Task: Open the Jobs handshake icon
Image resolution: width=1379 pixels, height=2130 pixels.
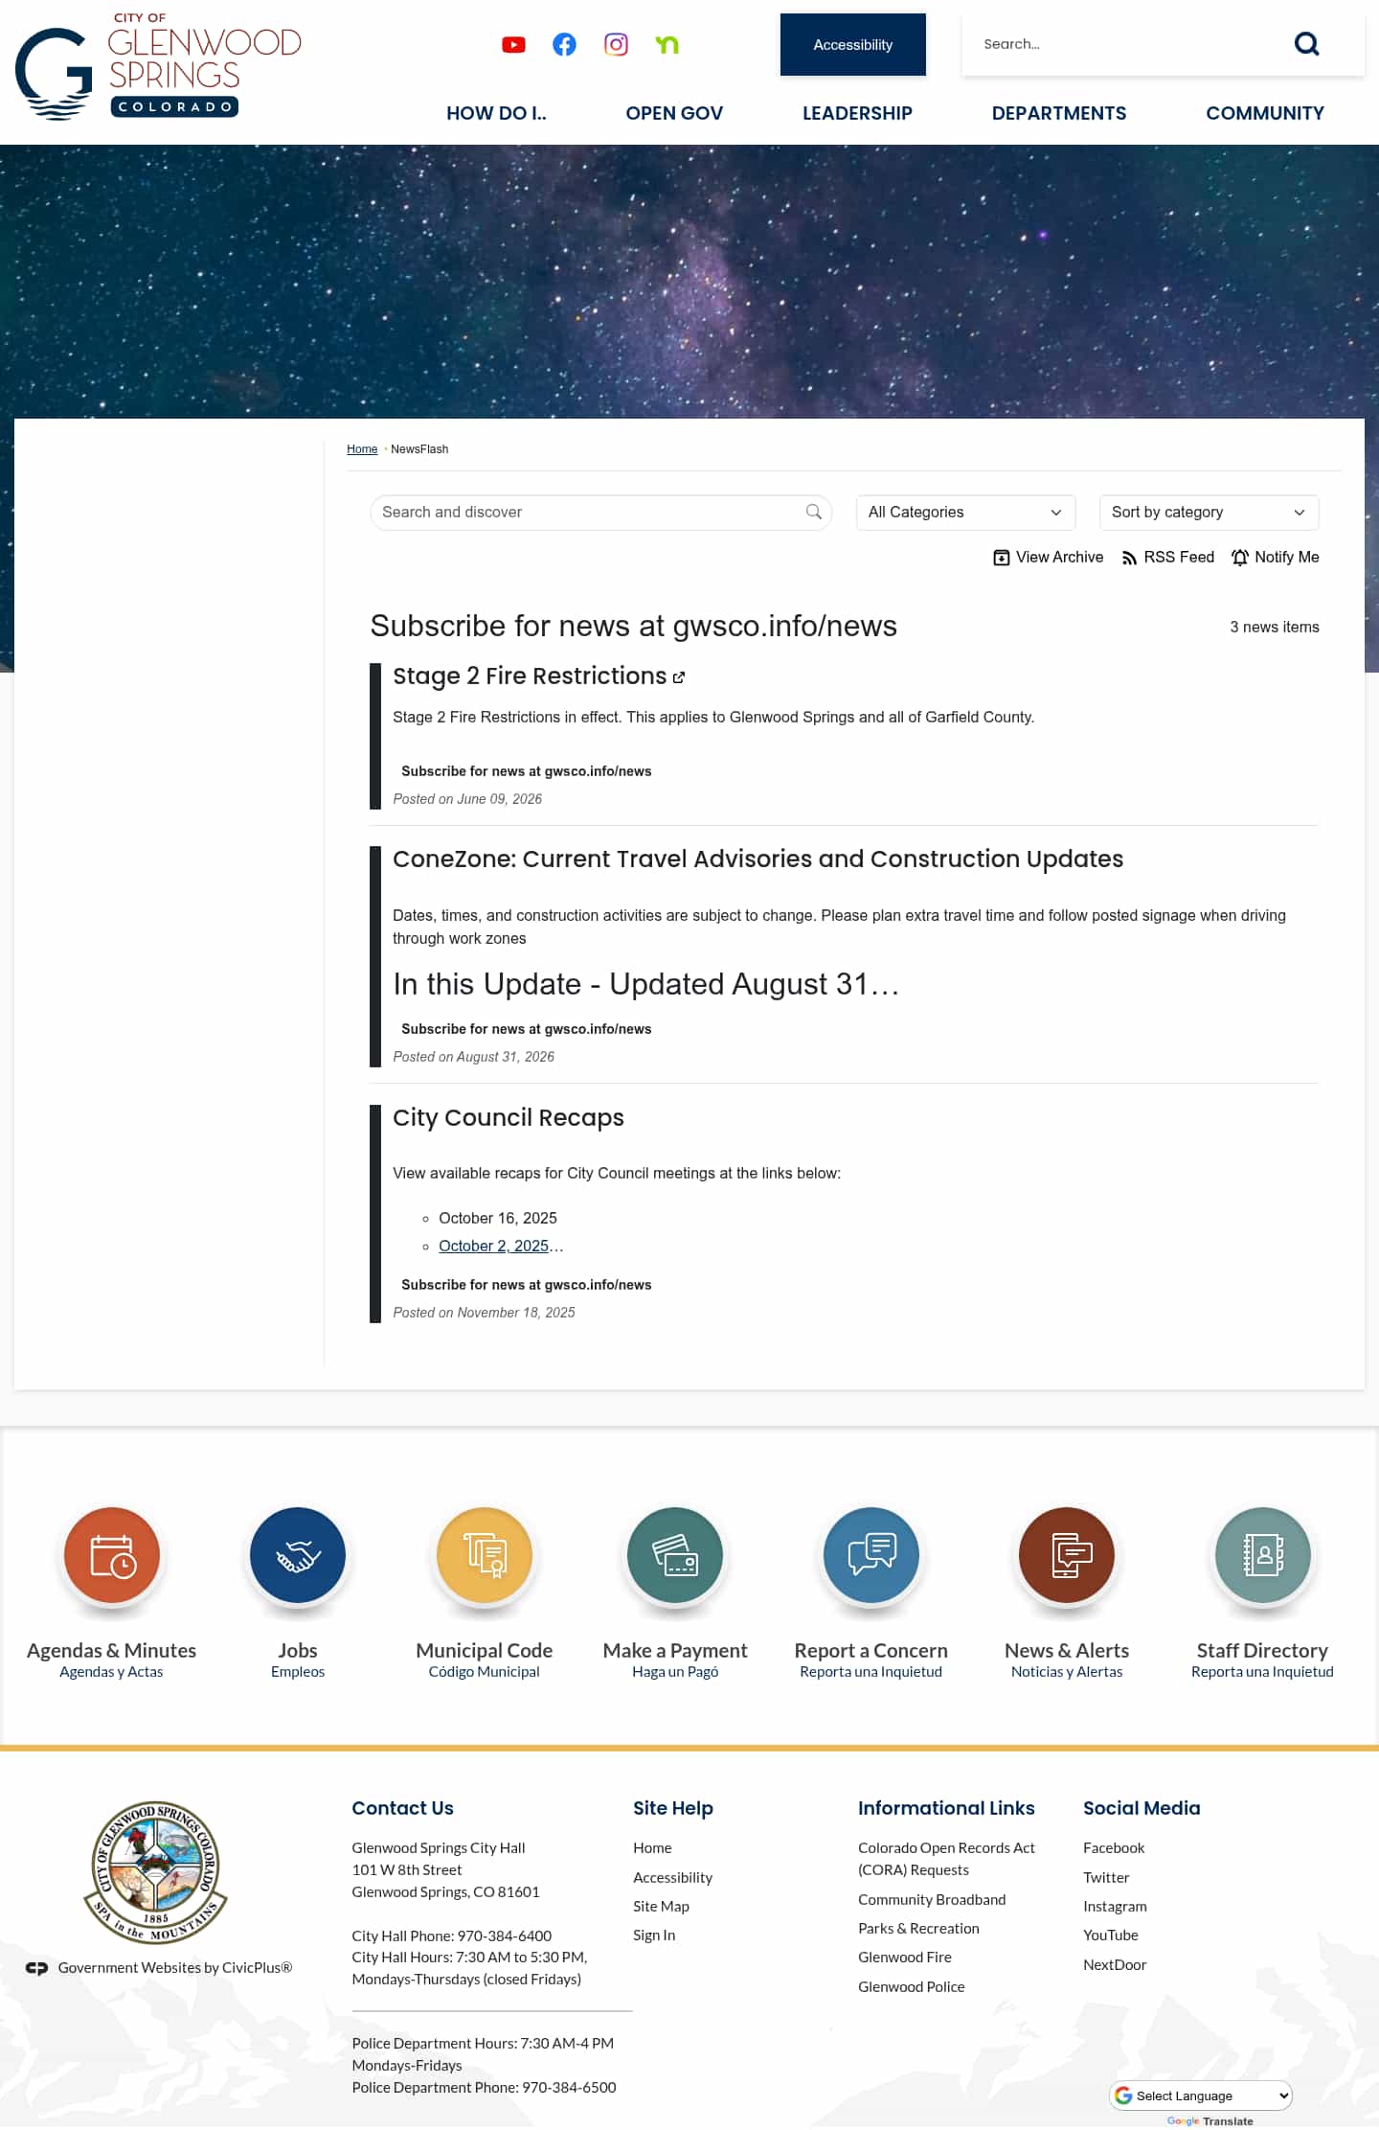Action: coord(298,1554)
